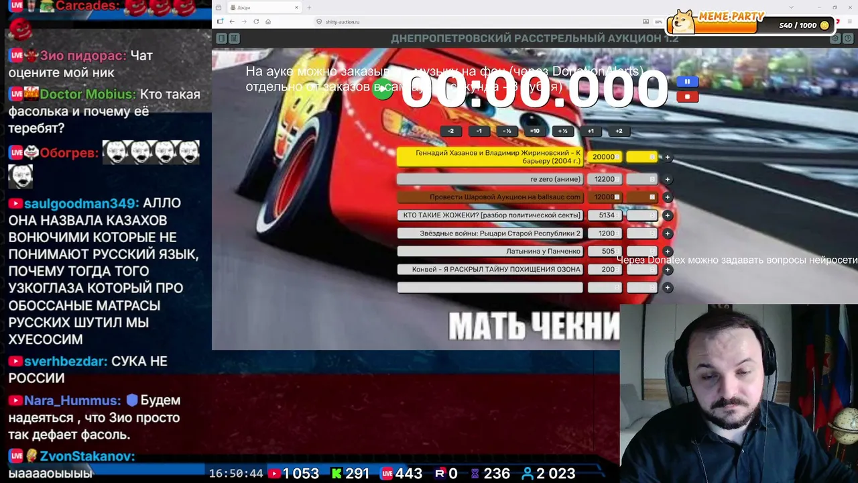The height and width of the screenshot is (483, 858).
Task: Click the empty lot name field in the last row
Action: click(490, 287)
